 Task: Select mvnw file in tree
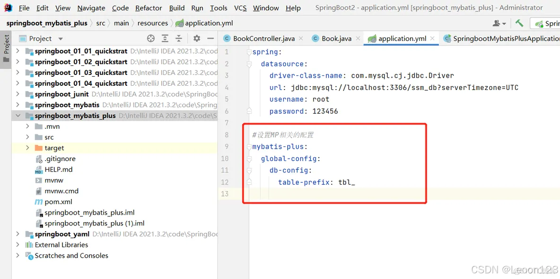49,180
